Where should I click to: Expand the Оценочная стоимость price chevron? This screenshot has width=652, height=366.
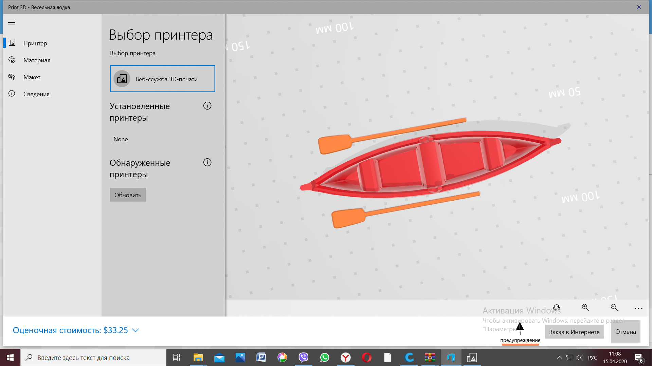point(135,330)
